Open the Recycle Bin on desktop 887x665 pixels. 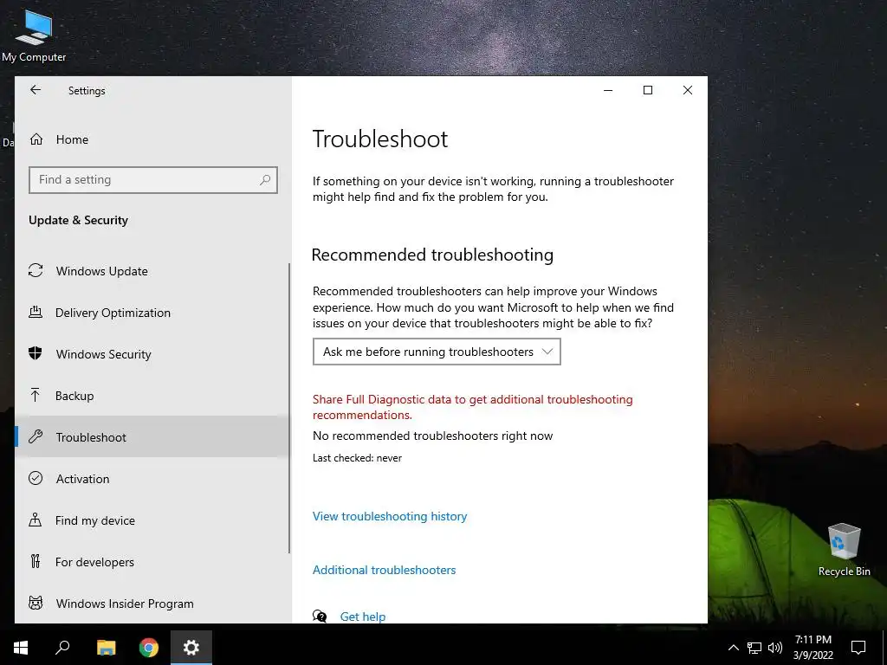click(844, 550)
